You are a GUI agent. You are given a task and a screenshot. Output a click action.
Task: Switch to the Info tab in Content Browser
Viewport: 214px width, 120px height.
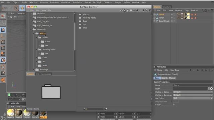coord(37,74)
